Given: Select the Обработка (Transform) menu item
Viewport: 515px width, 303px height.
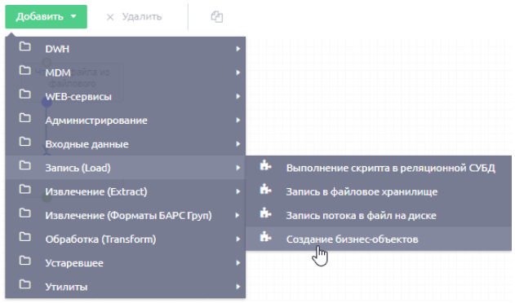Looking at the screenshot, I should coord(126,239).
